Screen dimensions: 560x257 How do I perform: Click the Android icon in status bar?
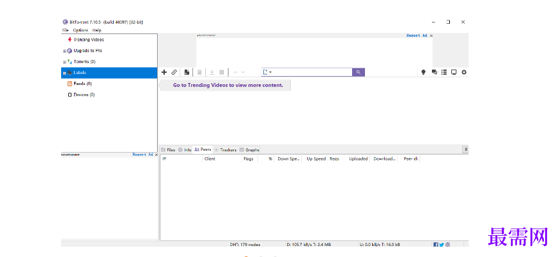pos(448,245)
